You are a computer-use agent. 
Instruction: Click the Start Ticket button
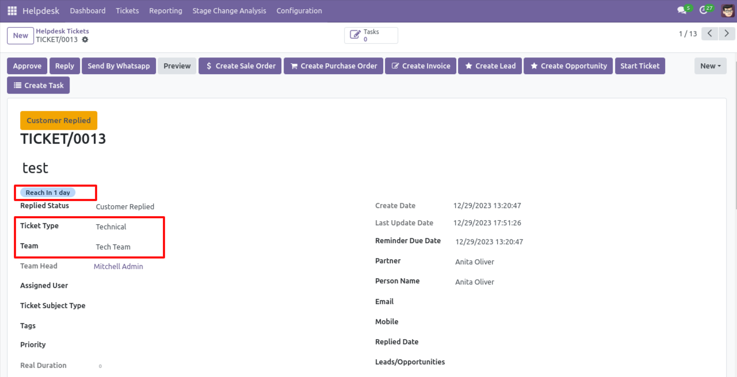(640, 66)
